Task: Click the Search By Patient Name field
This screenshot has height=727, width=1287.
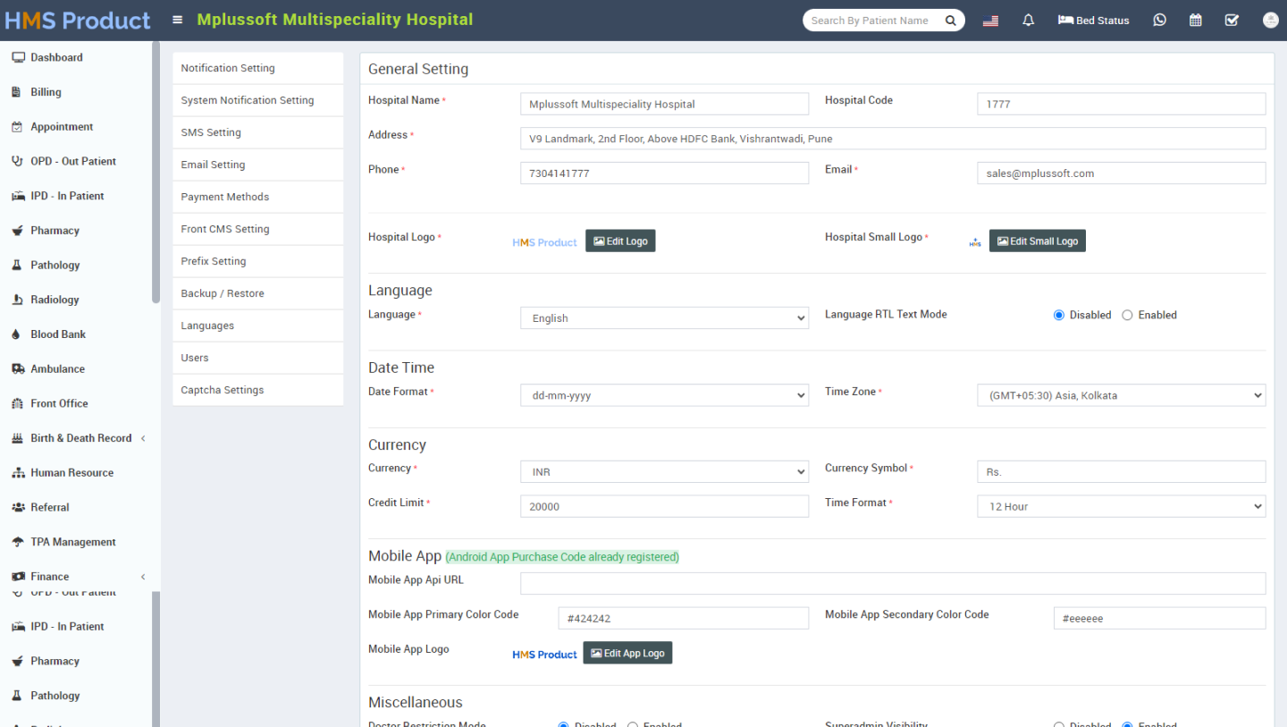Action: (871, 21)
